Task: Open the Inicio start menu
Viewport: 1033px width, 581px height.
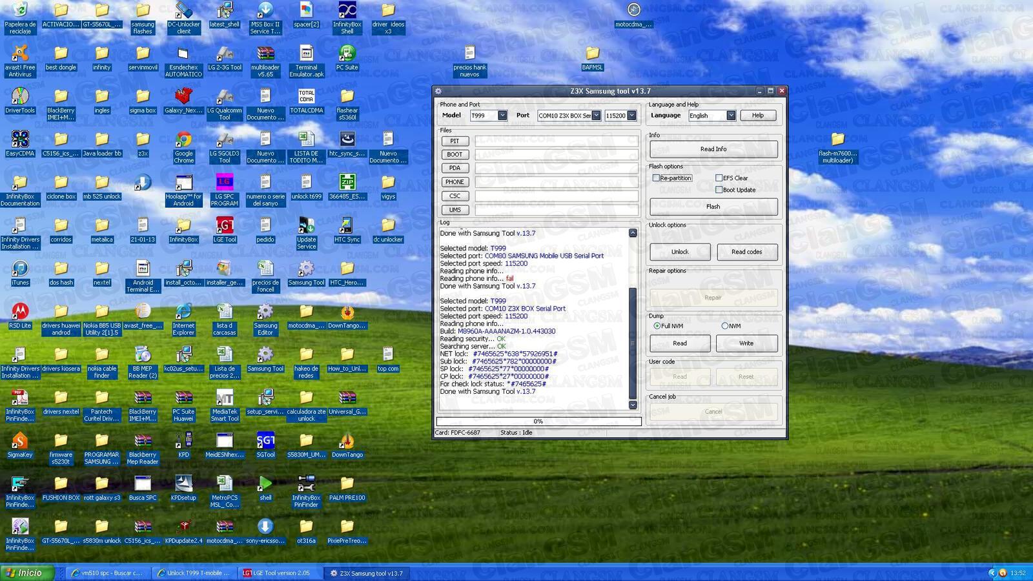Action: tap(27, 573)
